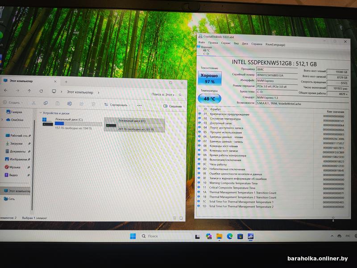
Task: Go back in File Explorer
Action: pyautogui.click(x=6, y=91)
